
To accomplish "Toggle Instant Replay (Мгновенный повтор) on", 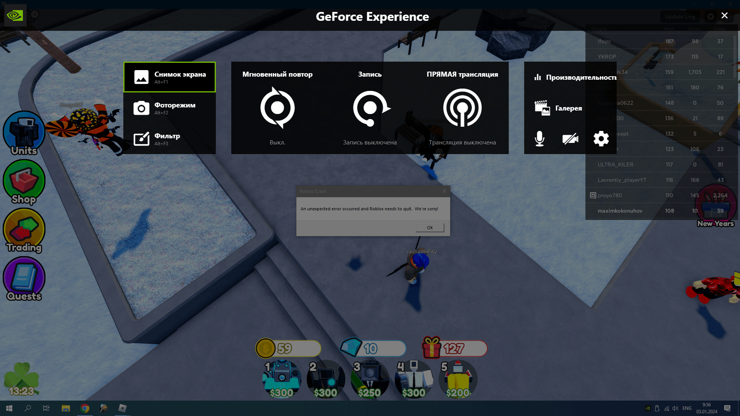I will click(277, 108).
